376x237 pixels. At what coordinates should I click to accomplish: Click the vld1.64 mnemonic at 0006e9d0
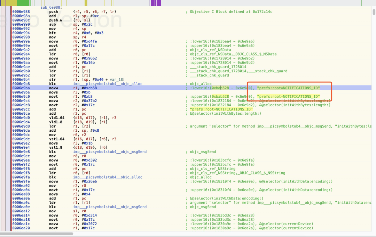tap(57, 118)
